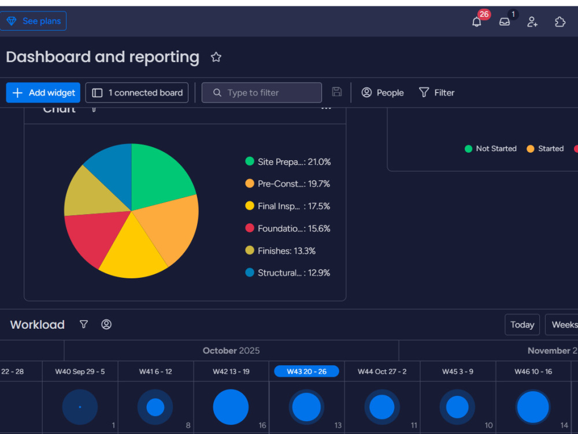Toggle the Not Started legend item

491,149
